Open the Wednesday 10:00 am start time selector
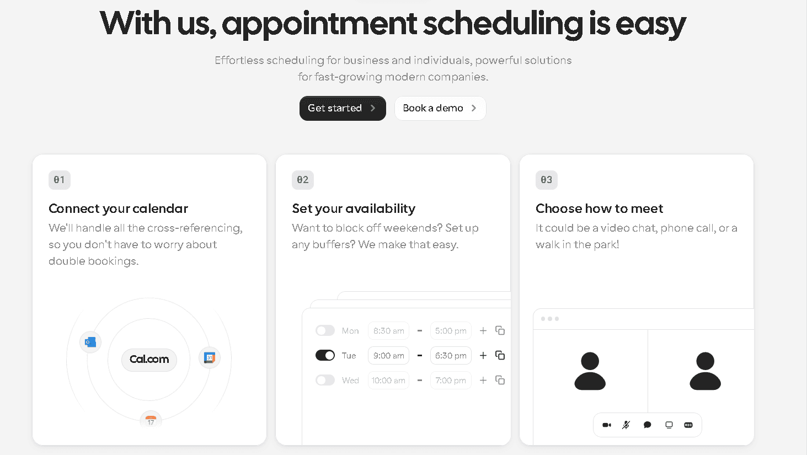Viewport: 807px width, 455px height. [x=388, y=380]
